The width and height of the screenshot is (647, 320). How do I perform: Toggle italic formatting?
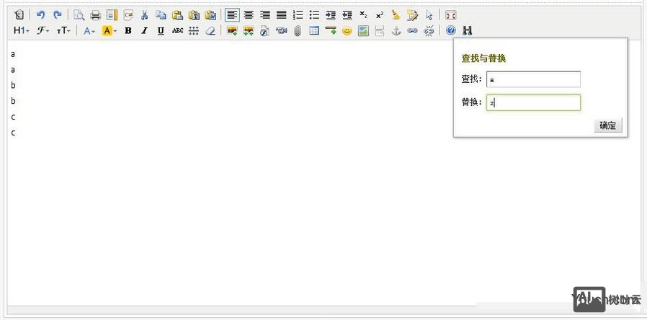click(x=144, y=30)
